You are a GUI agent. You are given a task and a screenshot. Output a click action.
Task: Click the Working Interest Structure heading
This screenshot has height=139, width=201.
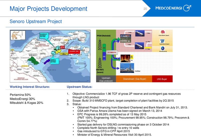(x=30, y=87)
